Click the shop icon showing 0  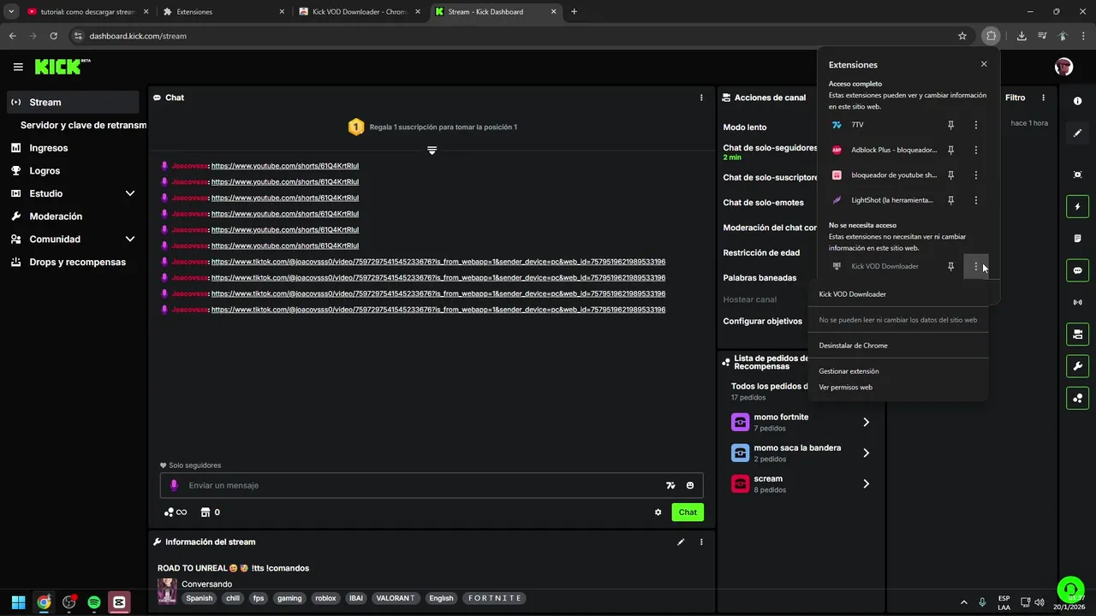point(210,512)
